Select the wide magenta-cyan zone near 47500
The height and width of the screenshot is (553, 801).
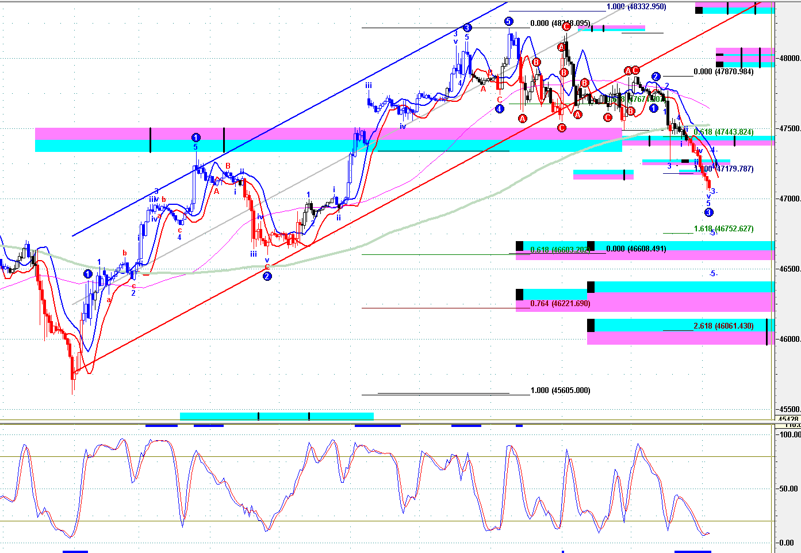[x=328, y=140]
